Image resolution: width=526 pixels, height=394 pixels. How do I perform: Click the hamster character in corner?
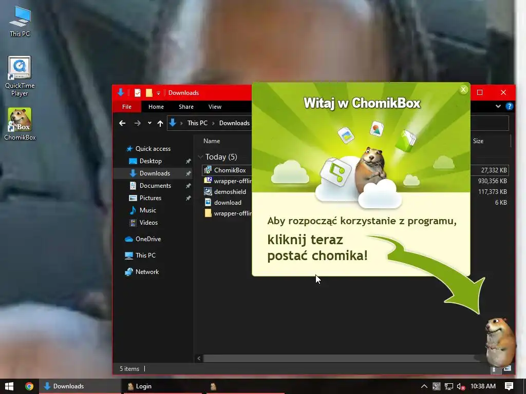point(500,342)
